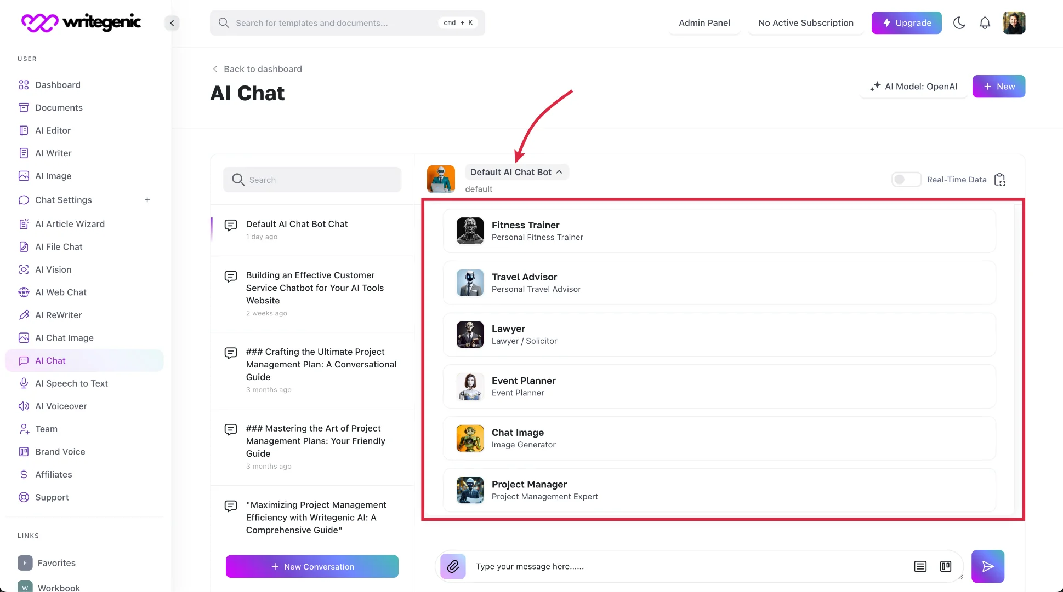Open user profile avatar
Image resolution: width=1063 pixels, height=592 pixels.
[1014, 23]
